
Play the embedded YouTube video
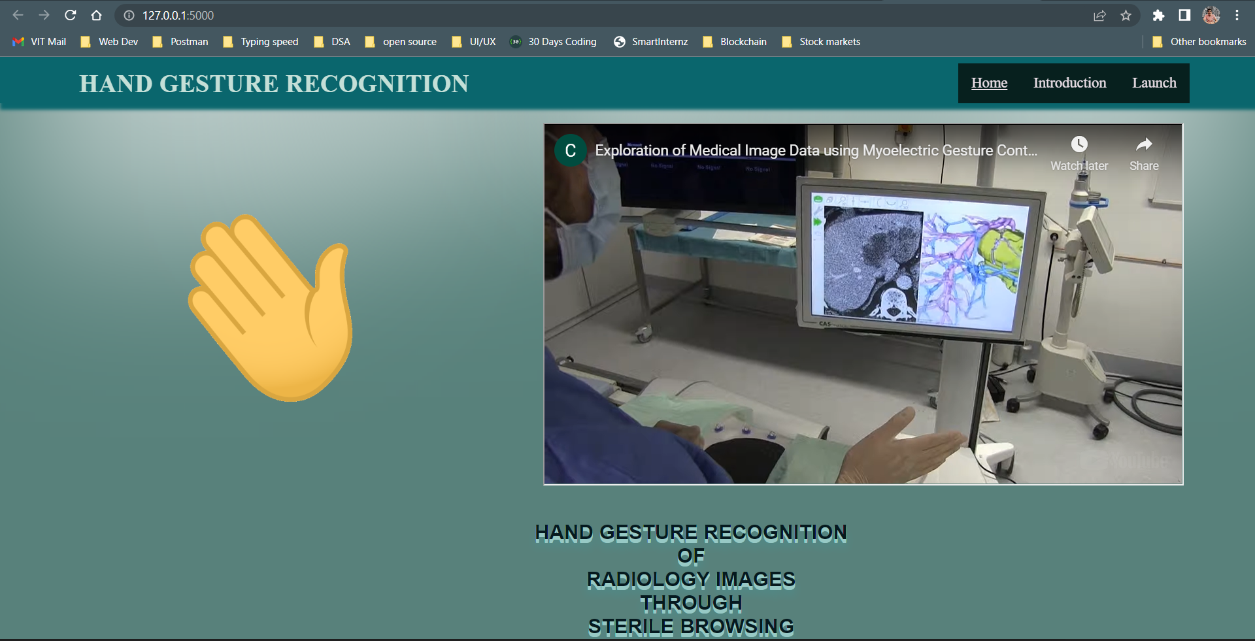tap(863, 304)
